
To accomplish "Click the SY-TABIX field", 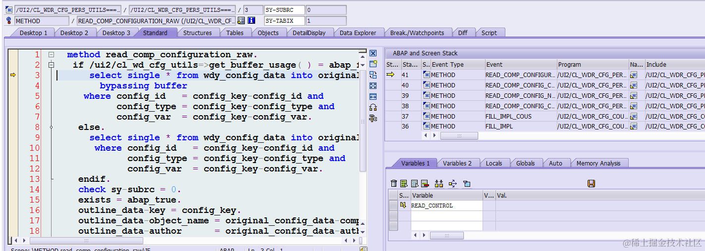I will (284, 21).
